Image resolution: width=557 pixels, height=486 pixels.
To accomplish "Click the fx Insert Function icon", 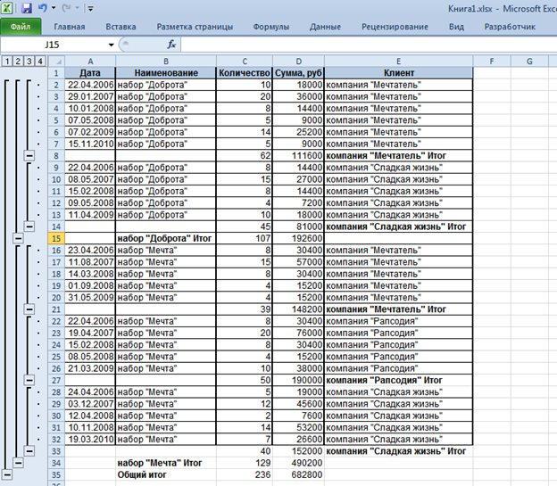I will point(171,44).
